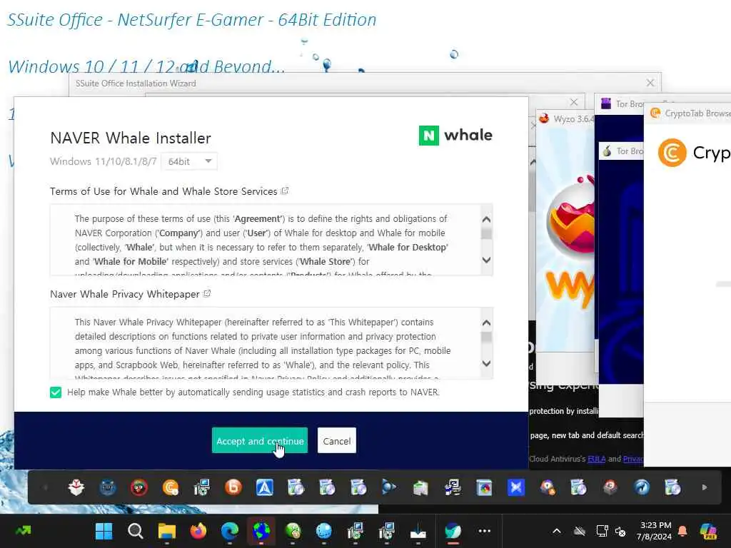Click the Wyzo title bar icon

click(544, 119)
